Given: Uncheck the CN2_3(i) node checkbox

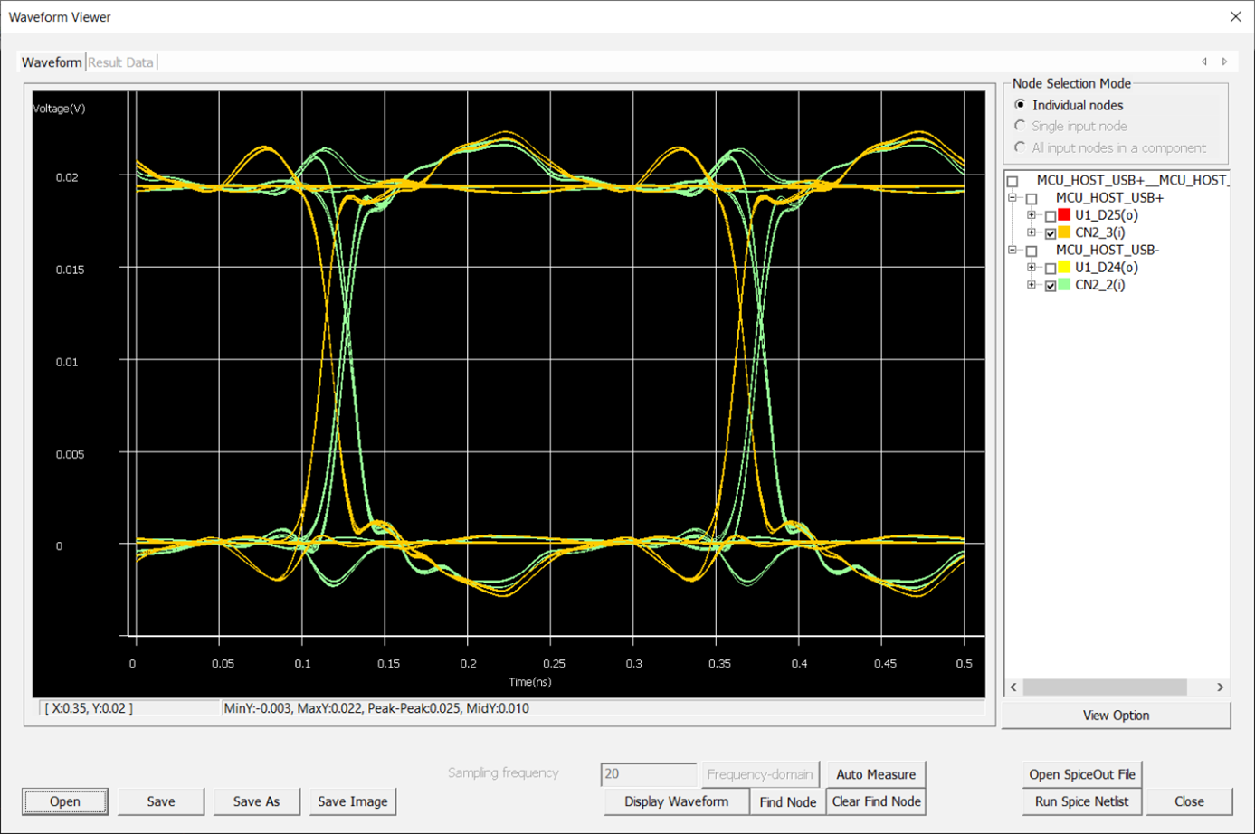Looking at the screenshot, I should click(x=1050, y=233).
